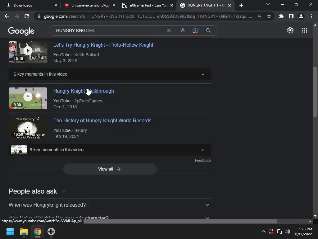This screenshot has width=318, height=239.
Task: Click the address bar URL
Action: tap(148, 16)
